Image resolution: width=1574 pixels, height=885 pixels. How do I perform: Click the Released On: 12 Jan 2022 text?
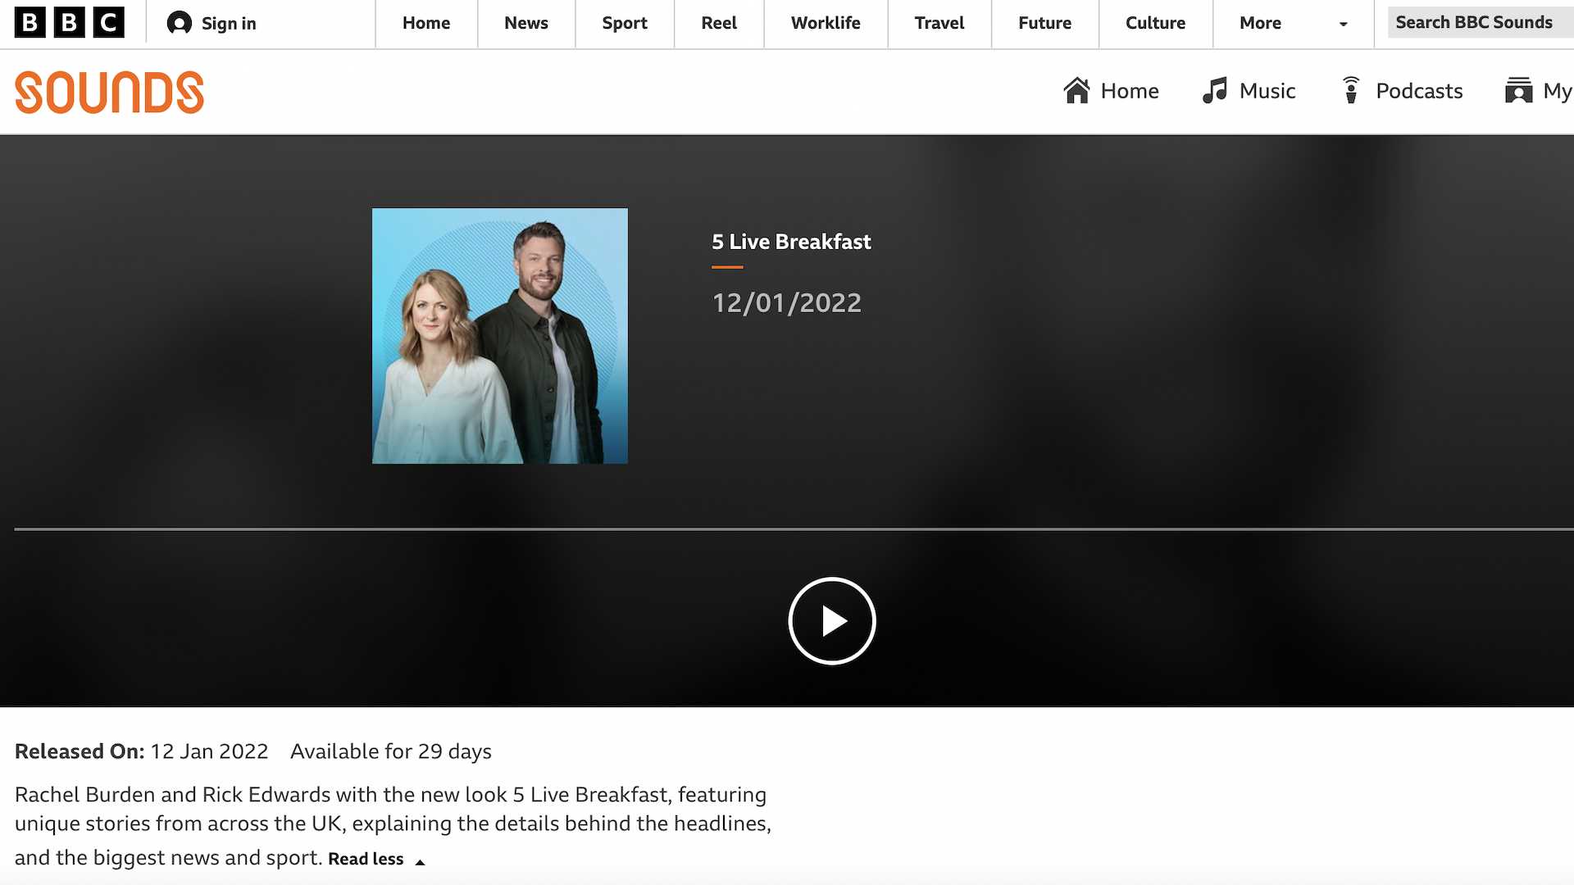pos(142,751)
